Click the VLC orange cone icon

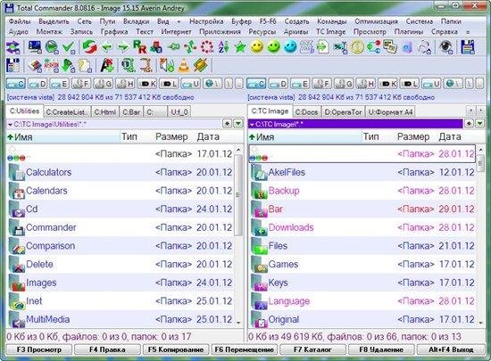click(x=184, y=65)
